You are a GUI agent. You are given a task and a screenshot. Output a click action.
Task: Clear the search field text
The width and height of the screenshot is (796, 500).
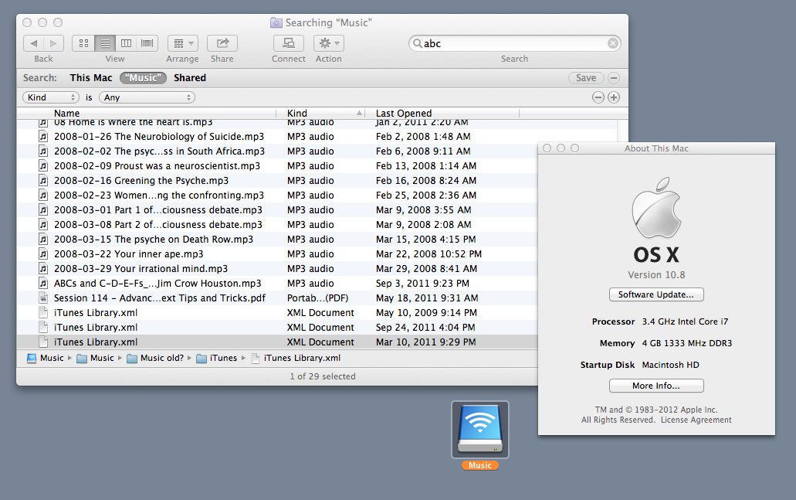point(613,44)
